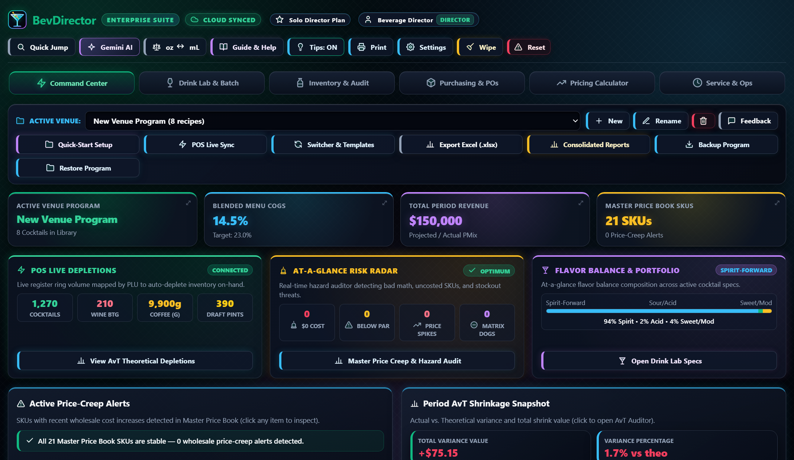Screen dimensions: 794x460
Task: Click the Below Par warning triangle icon
Action: click(x=349, y=325)
